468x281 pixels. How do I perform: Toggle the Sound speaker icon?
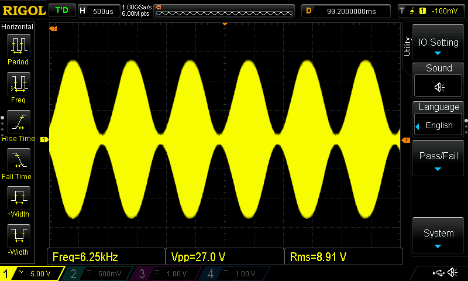click(x=438, y=86)
